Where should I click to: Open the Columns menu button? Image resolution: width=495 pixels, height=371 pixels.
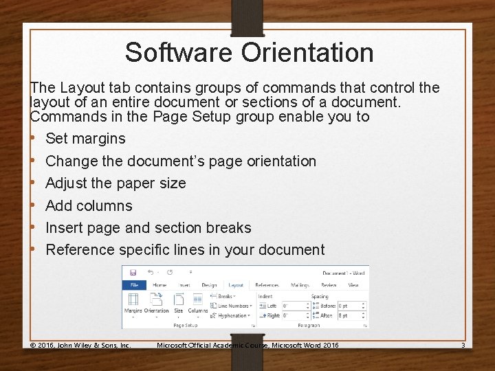pos(197,305)
